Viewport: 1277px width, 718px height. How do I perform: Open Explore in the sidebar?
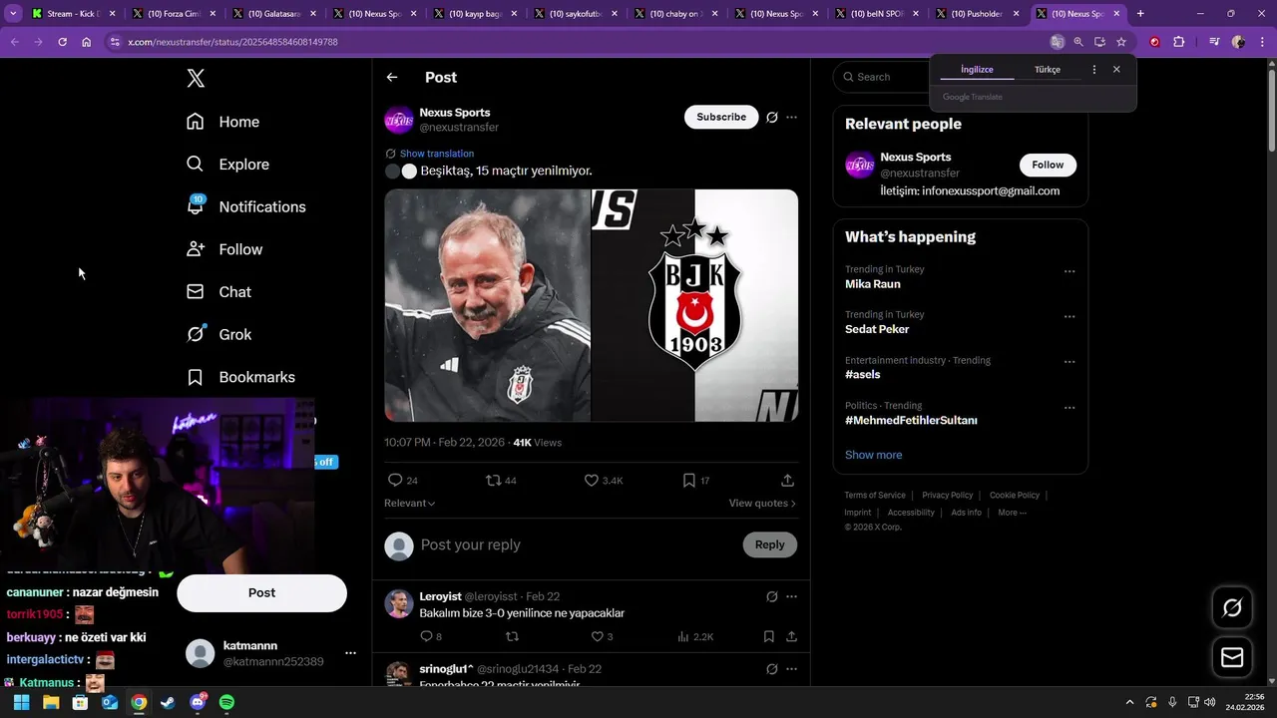click(228, 165)
